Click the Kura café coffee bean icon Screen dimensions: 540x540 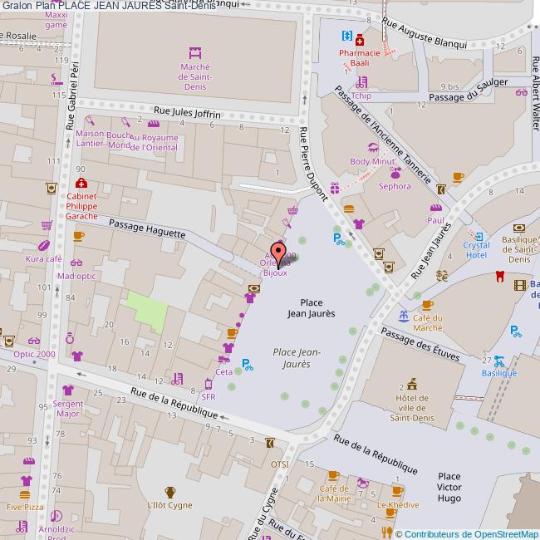tap(43, 246)
